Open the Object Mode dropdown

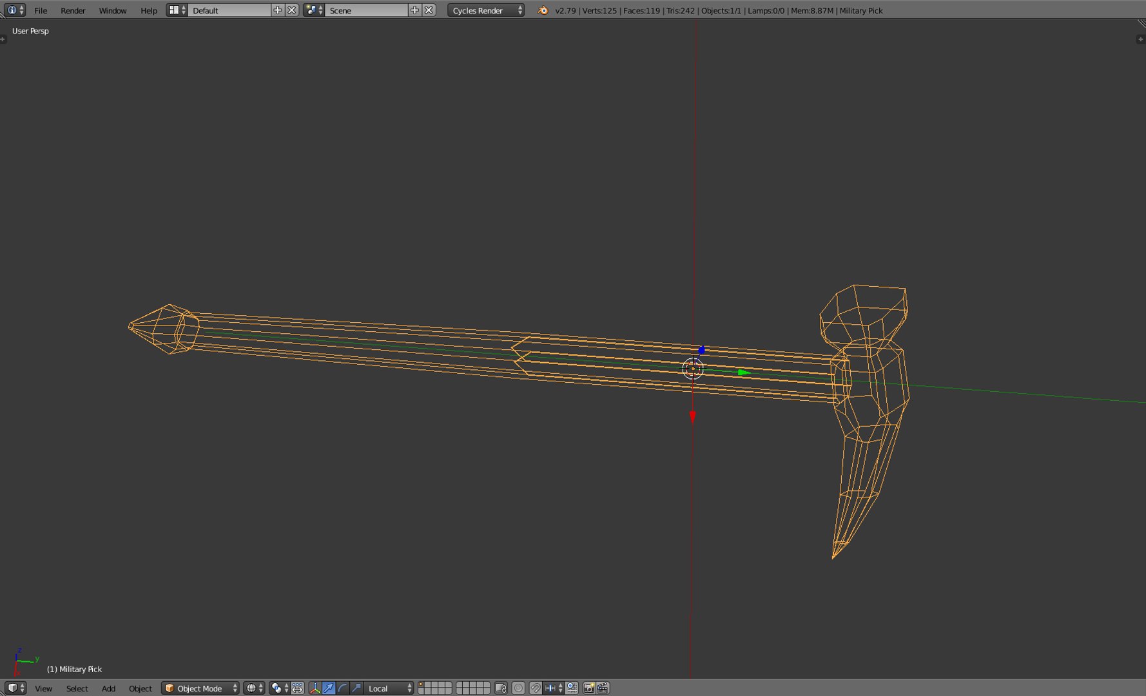tap(200, 688)
